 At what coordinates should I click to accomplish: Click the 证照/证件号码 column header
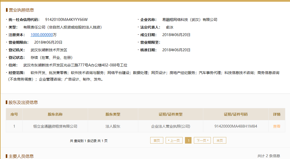(x=236, y=114)
